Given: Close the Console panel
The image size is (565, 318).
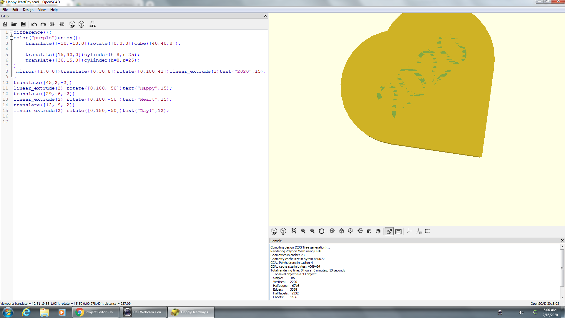Looking at the screenshot, I should coord(562,241).
